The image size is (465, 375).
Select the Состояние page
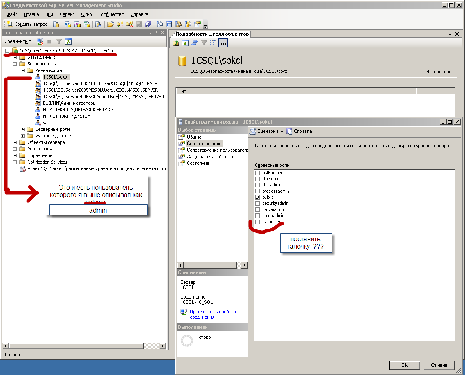(198, 163)
